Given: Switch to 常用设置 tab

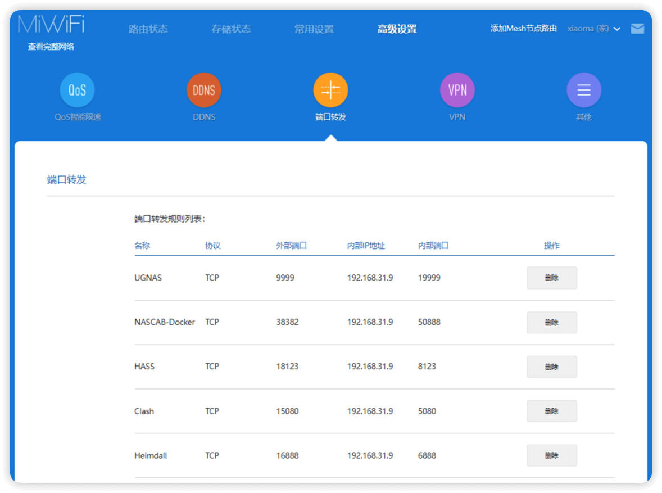Looking at the screenshot, I should [314, 29].
